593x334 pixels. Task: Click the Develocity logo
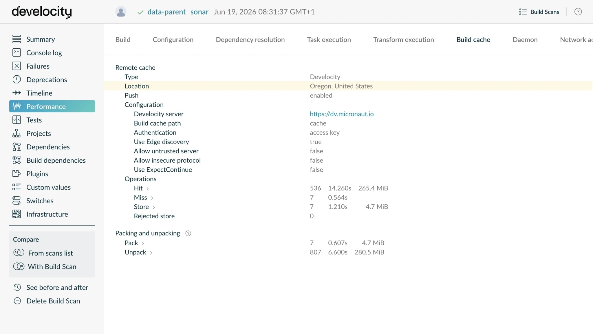(42, 12)
